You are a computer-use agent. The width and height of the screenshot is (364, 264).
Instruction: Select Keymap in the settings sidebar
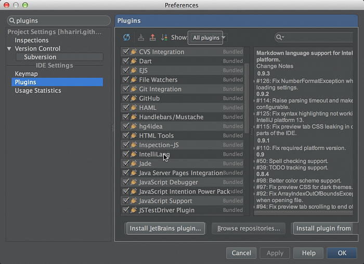pos(26,74)
